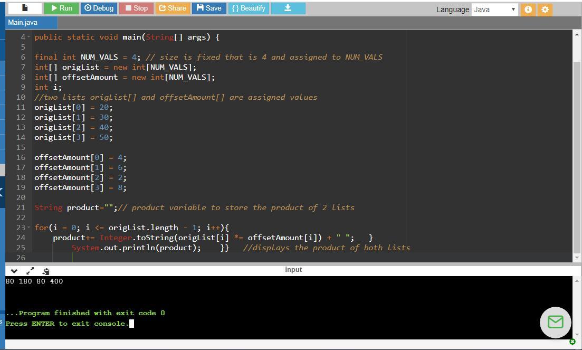Open the settings gear icon

coord(545,10)
